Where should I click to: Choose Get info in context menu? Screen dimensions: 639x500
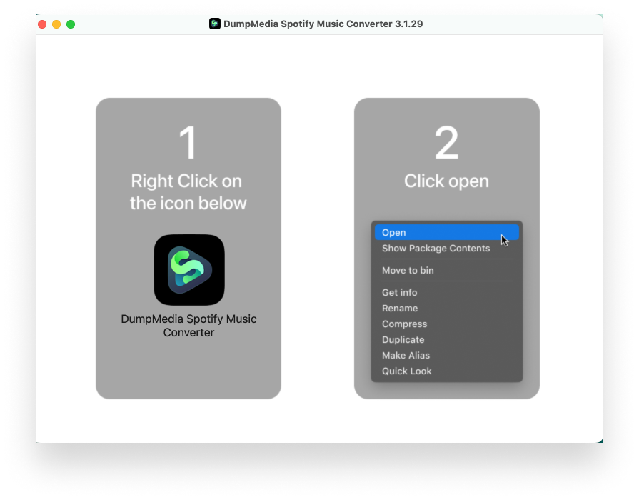click(x=447, y=292)
